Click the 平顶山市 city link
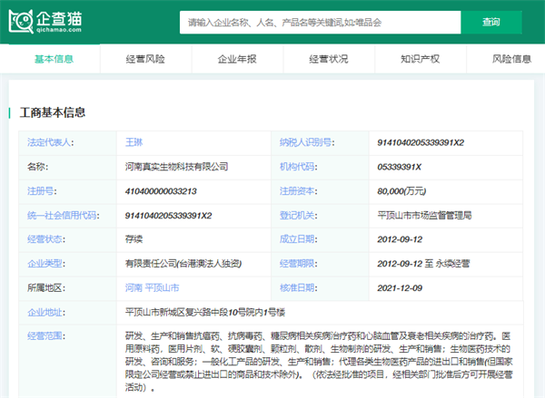The width and height of the screenshot is (545, 398). (x=163, y=288)
